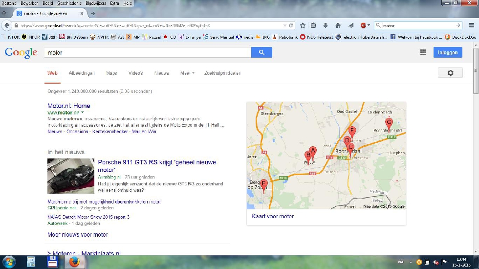
Task: Open the Windows Start button
Action: coord(9,262)
